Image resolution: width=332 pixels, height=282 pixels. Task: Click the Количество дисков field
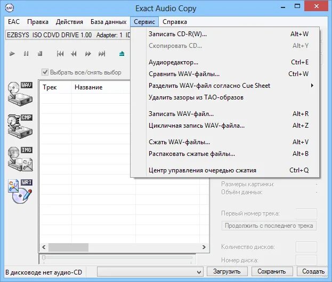pyautogui.click(x=306, y=247)
